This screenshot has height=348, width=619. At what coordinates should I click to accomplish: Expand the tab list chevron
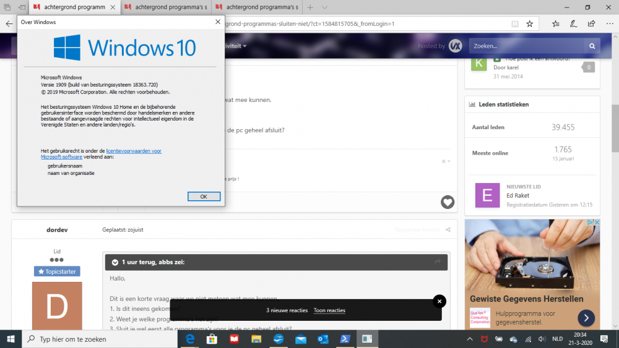324,7
